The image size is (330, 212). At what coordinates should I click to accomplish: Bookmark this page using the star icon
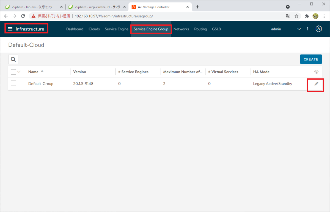(x=297, y=16)
